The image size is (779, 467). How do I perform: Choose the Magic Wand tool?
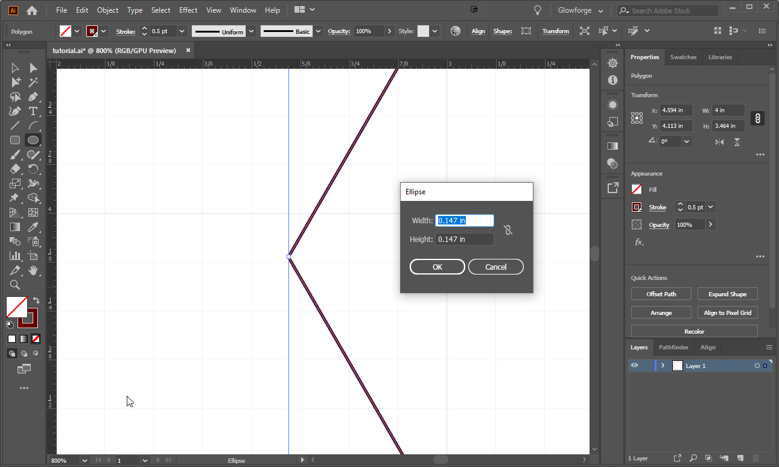pos(33,82)
